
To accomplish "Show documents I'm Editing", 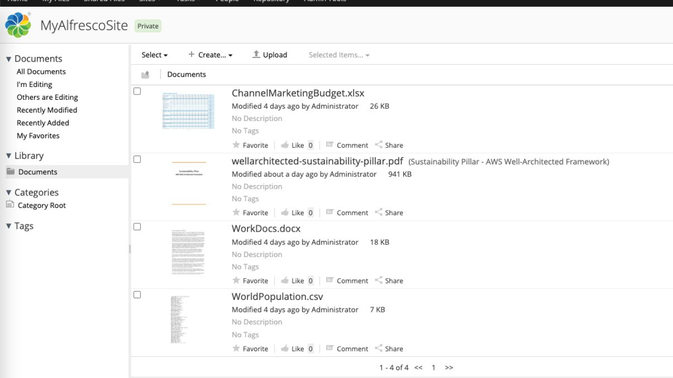I will [x=34, y=84].
